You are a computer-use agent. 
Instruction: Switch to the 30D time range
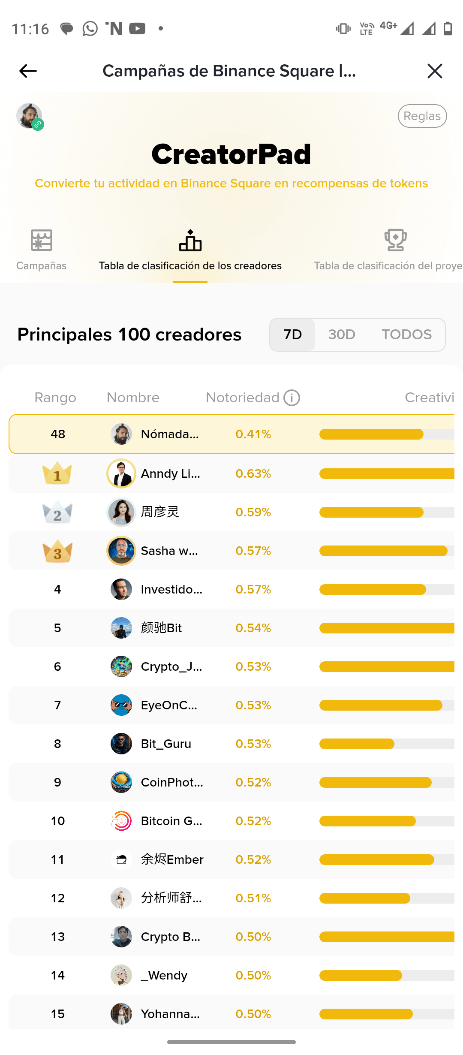(x=342, y=335)
